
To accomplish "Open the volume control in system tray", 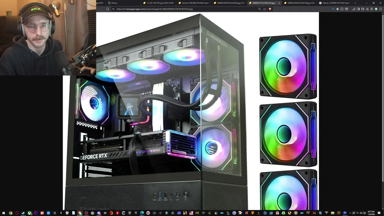I will [361, 213].
